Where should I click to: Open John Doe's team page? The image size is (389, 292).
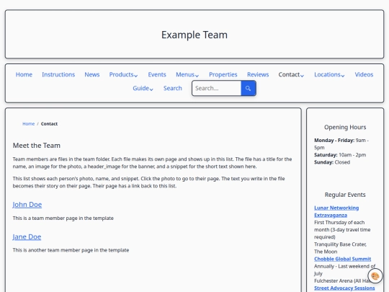[x=27, y=205]
